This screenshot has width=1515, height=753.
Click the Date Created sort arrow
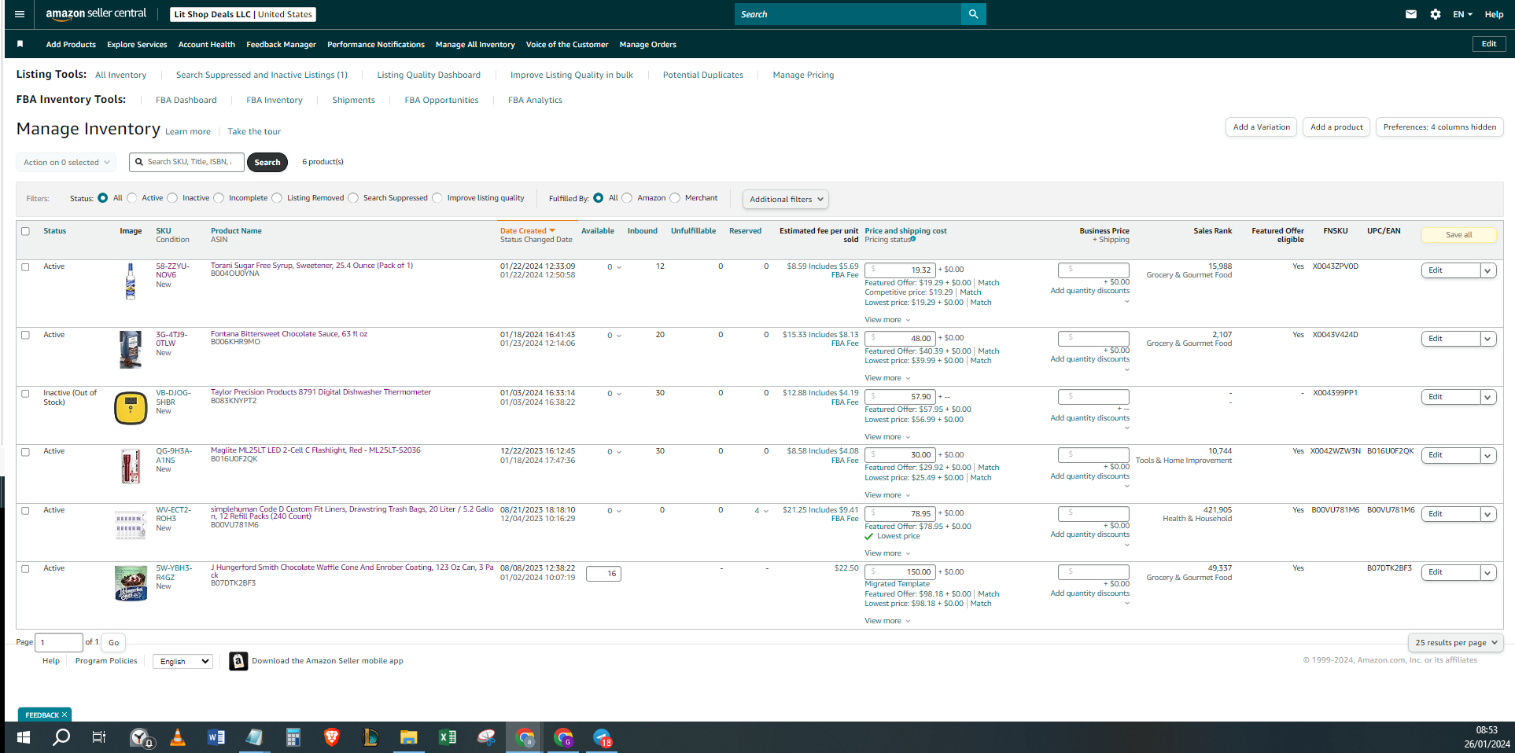pos(552,231)
